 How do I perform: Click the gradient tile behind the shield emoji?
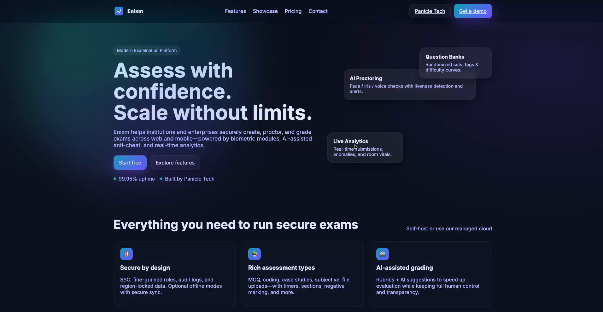[126, 254]
